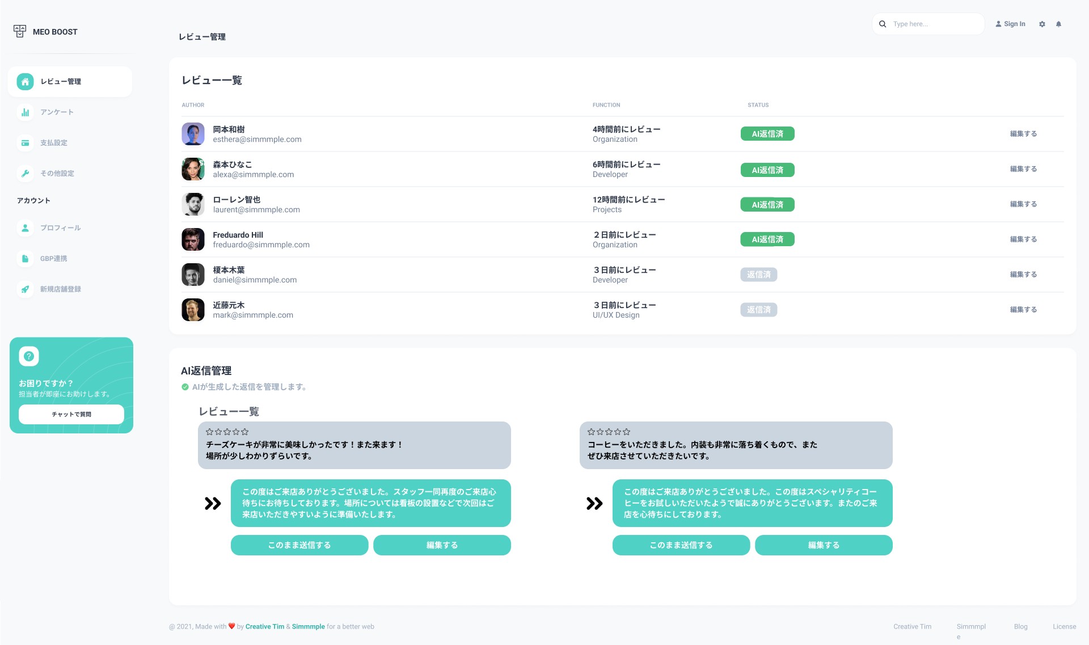The image size is (1089, 645).
Task: Click the AI返信済 badge for 森本ひなこ
Action: click(767, 170)
